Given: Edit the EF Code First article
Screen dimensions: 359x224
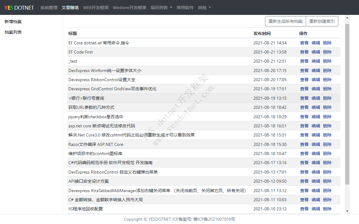Looking at the screenshot, I should 316,52.
